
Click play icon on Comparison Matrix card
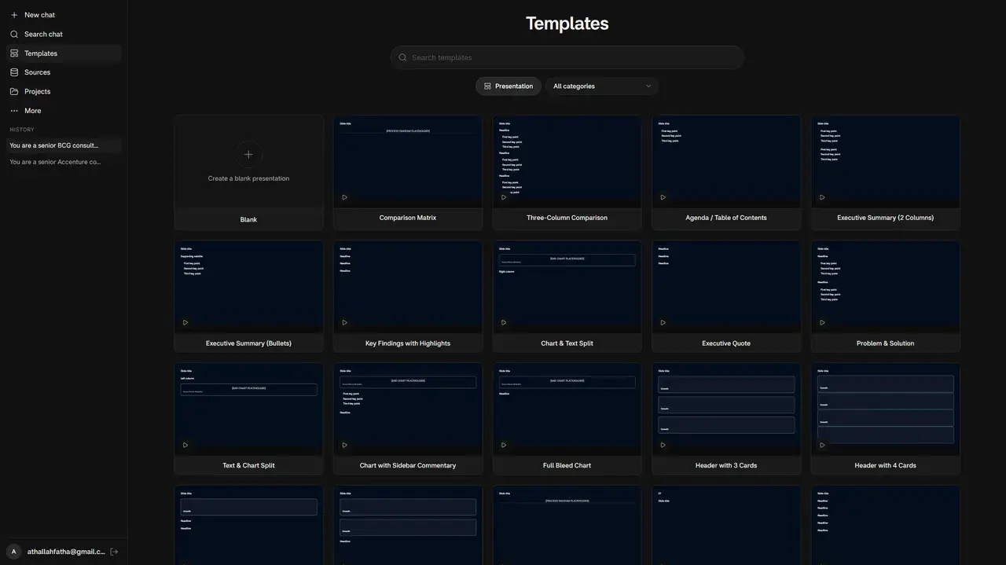coord(344,197)
